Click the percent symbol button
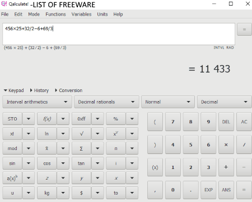Screen dimensions: 252x202 tap(116, 119)
